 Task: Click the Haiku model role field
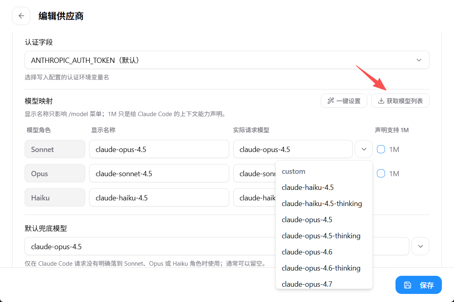click(55, 198)
